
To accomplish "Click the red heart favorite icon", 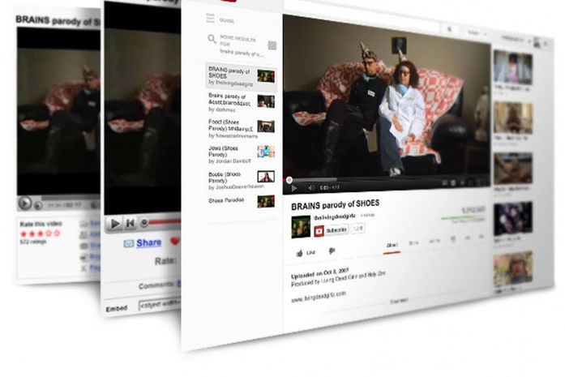I will tap(175, 242).
